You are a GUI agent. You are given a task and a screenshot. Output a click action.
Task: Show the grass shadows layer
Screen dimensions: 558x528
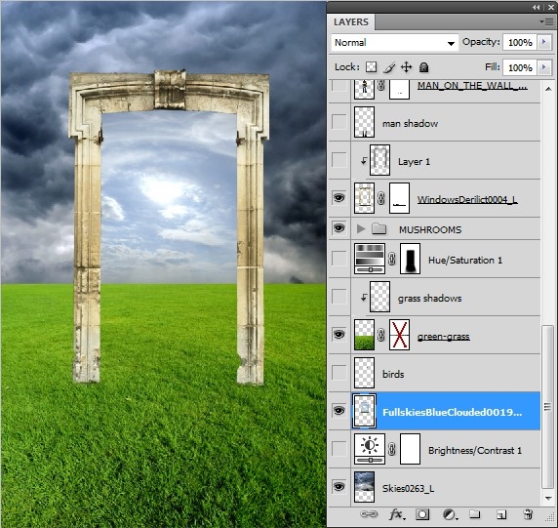(x=339, y=297)
